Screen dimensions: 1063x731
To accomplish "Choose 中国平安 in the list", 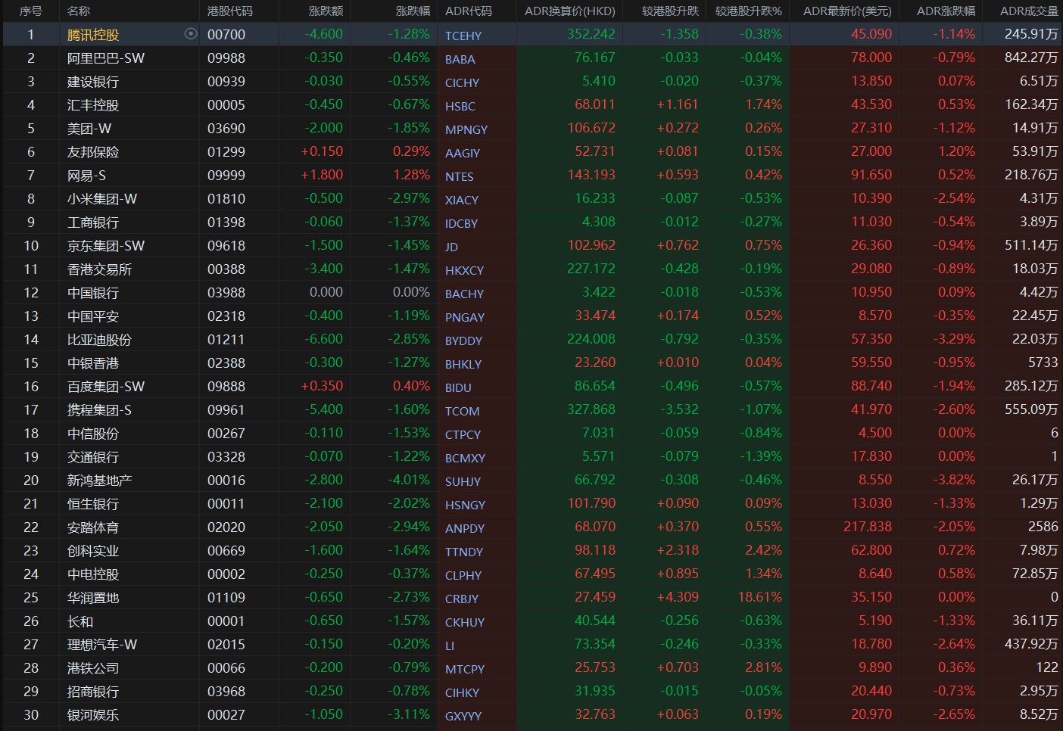I will pos(93,316).
